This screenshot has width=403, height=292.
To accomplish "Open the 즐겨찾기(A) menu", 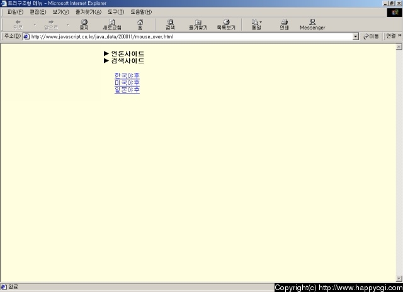I will (89, 12).
